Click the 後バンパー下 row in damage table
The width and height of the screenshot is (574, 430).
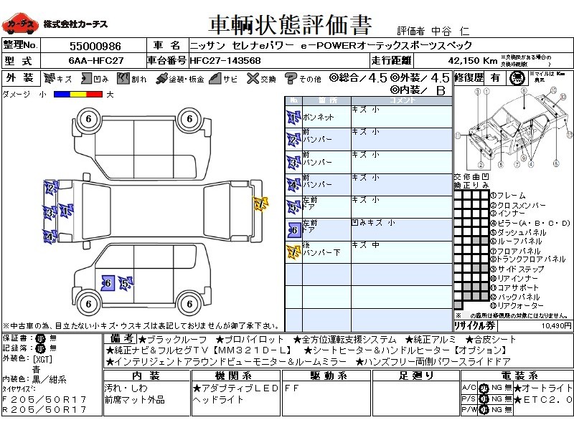click(x=369, y=251)
